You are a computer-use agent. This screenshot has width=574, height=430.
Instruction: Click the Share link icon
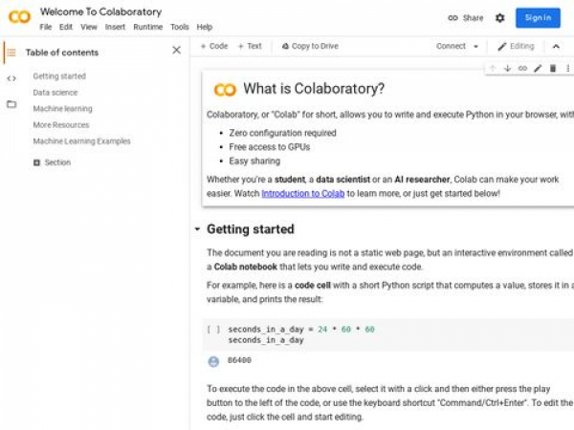pos(453,17)
